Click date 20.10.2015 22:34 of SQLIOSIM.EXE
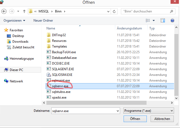The width and height of the screenshot is (180, 128). [128, 75]
